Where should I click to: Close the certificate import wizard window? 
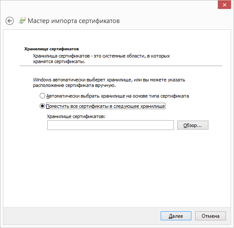(x=224, y=5)
